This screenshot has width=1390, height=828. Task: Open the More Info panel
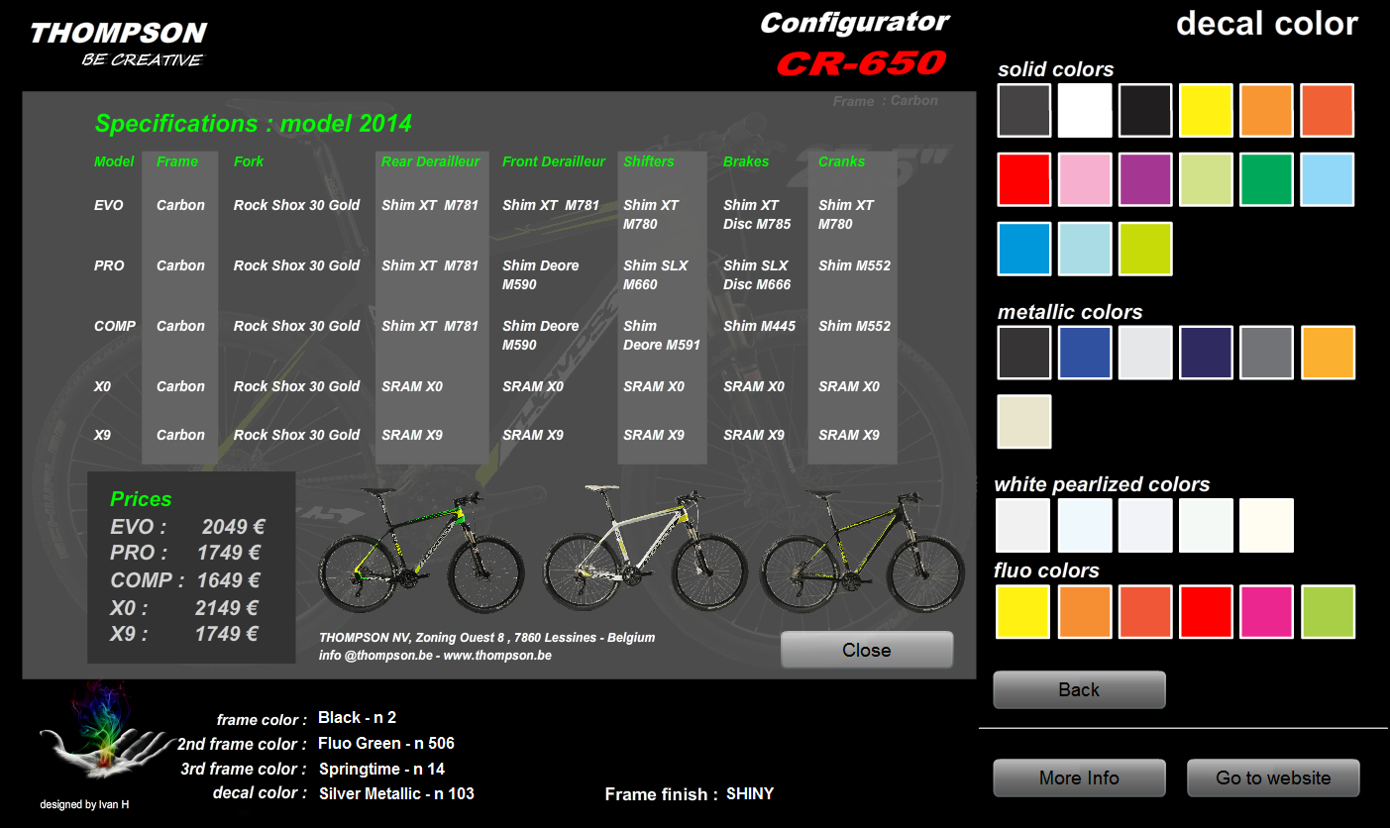[1079, 777]
